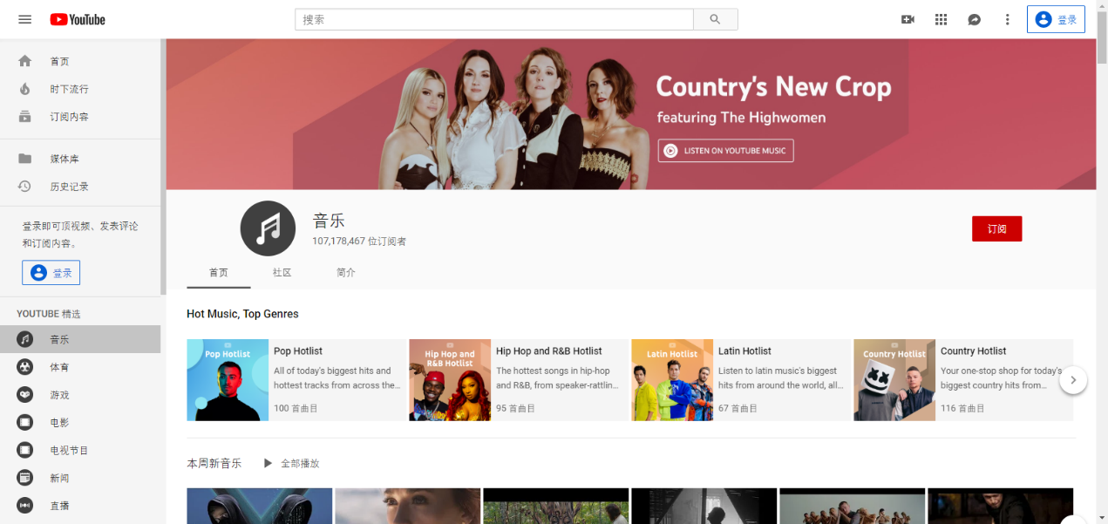Open the Latin Hotlist thumbnail
1108x524 pixels.
click(x=672, y=380)
